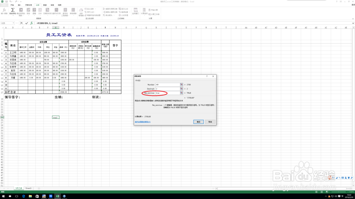Collapse dialog via Number field range selector
This screenshot has width=355, height=199.
pos(181,84)
